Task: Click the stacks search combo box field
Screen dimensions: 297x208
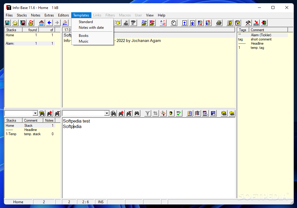Action: point(19,113)
